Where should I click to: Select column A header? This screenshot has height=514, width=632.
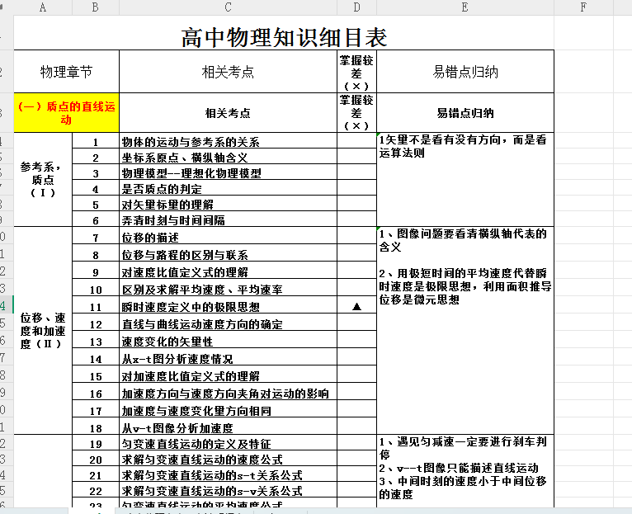[43, 7]
